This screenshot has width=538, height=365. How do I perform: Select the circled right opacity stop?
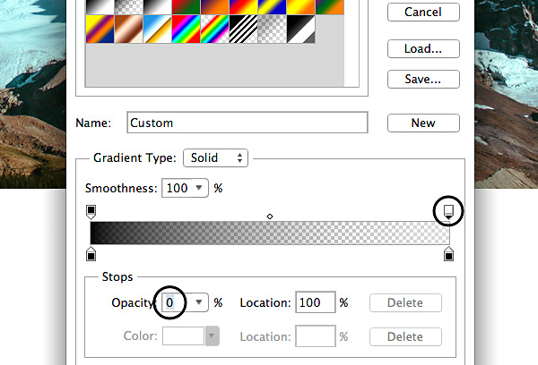pos(449,211)
